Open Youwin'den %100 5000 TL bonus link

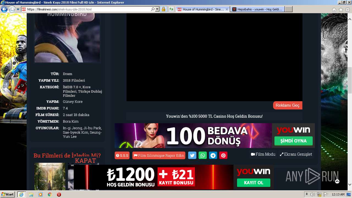point(214,116)
